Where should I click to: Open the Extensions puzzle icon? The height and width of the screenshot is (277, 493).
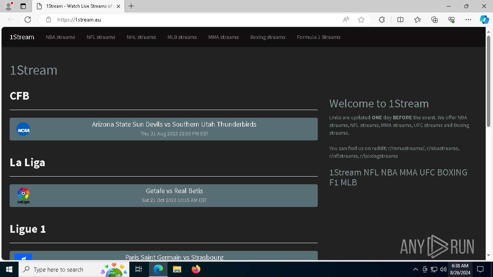(382, 20)
